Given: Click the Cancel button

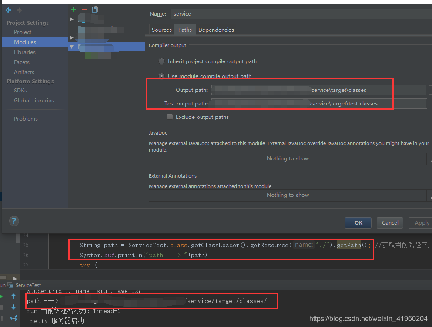Looking at the screenshot, I should (x=390, y=223).
